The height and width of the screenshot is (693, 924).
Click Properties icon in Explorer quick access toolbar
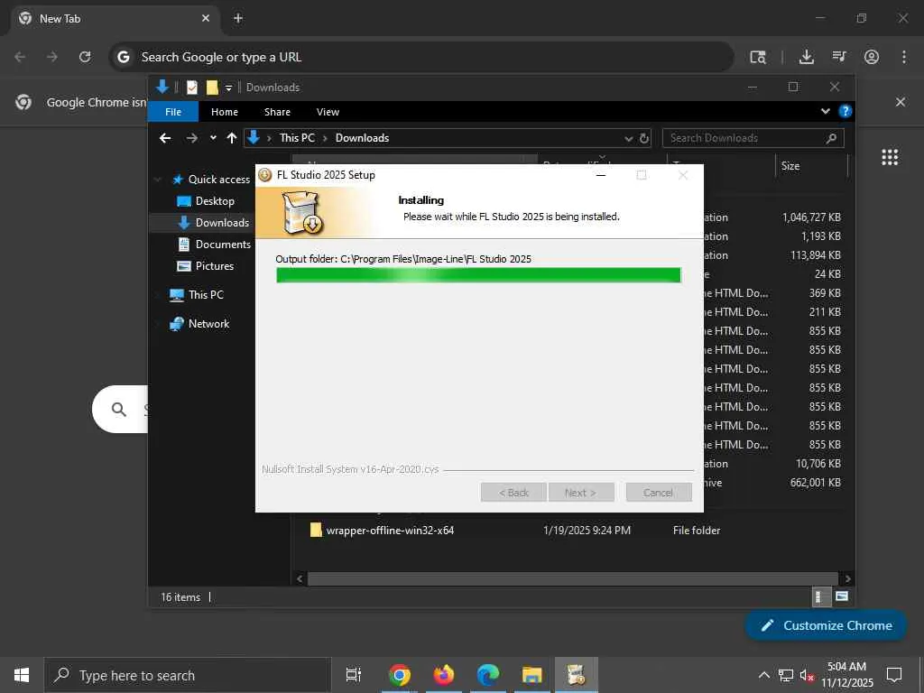pyautogui.click(x=192, y=88)
